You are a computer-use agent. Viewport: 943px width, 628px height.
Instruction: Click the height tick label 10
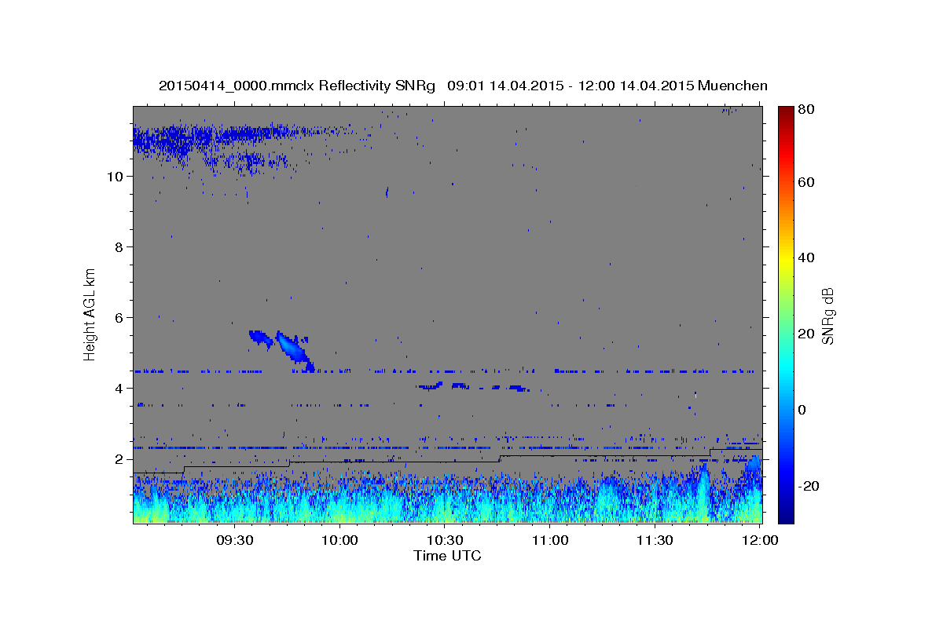pyautogui.click(x=115, y=176)
